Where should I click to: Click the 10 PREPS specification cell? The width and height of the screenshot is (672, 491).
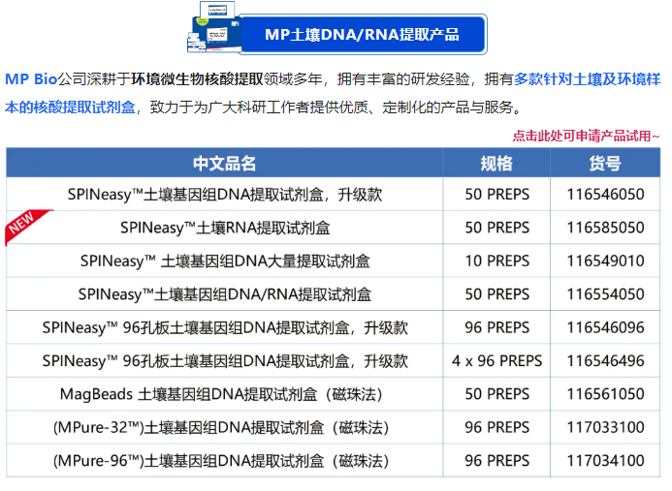click(497, 261)
